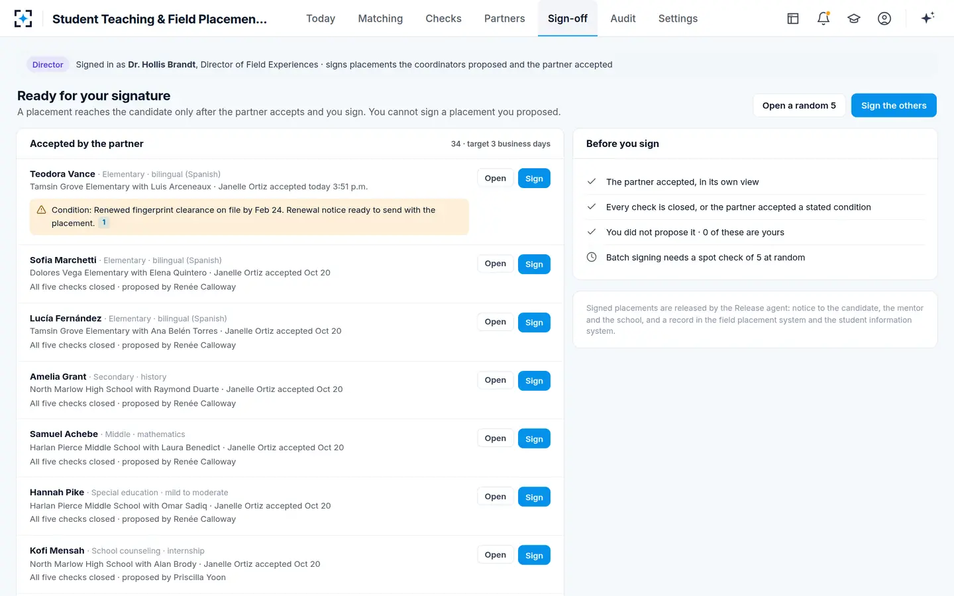Click the name Teodora Vance
Screen dimensions: 954x596
62,174
